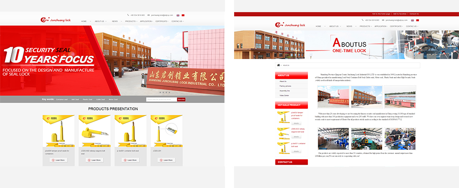Select Chinese flag icon on About Us page
The image size is (459, 188).
[x=418, y=20]
